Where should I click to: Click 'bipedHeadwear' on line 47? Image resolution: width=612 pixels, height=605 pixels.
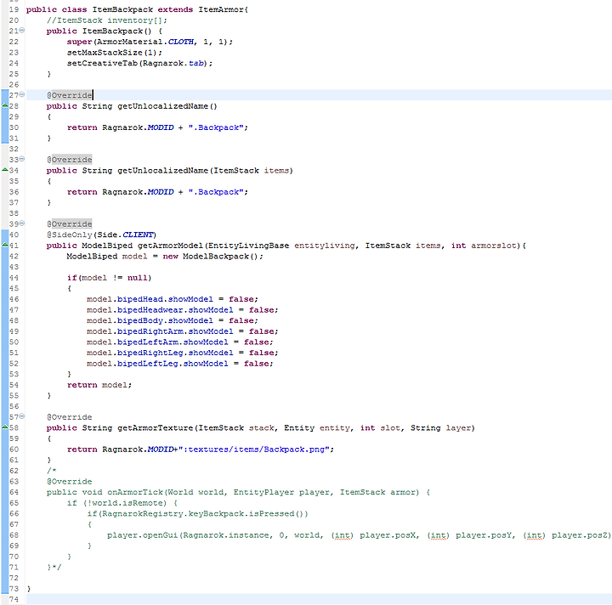coord(150,310)
